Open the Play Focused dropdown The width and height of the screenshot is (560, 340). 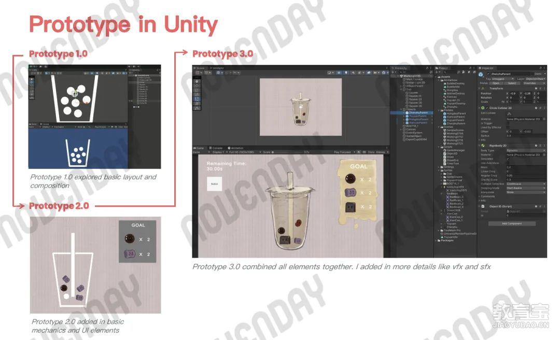click(344, 152)
